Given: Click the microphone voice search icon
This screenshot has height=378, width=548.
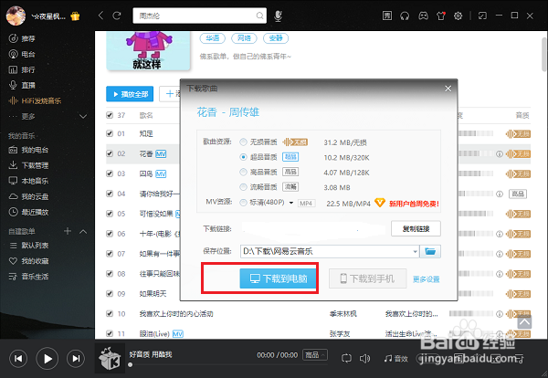Looking at the screenshot, I should click(x=278, y=16).
